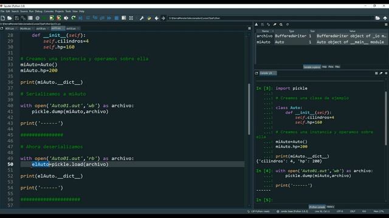Search variables with the magnifier icon
The height and width of the screenshot is (218, 389).
[281, 24]
